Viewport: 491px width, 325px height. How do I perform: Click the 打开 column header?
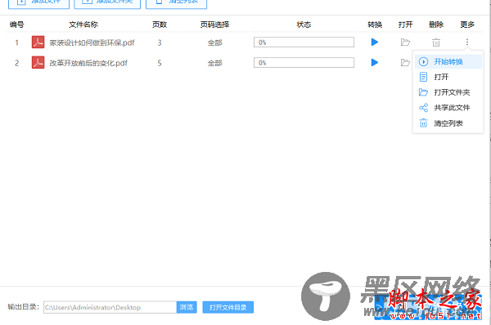(406, 24)
